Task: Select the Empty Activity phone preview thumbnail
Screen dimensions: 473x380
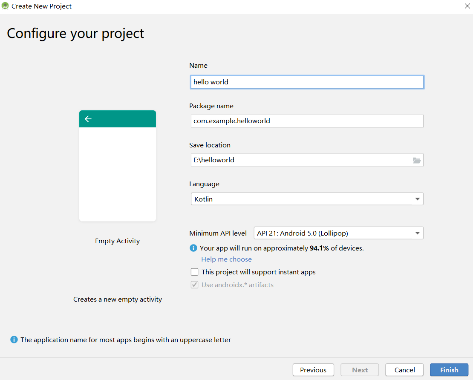Action: 118,166
